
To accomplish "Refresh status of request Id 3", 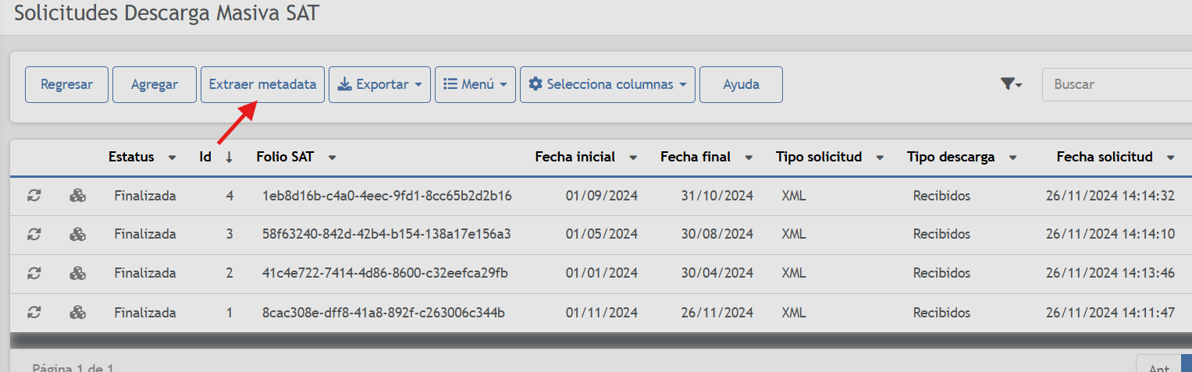I will click(34, 234).
